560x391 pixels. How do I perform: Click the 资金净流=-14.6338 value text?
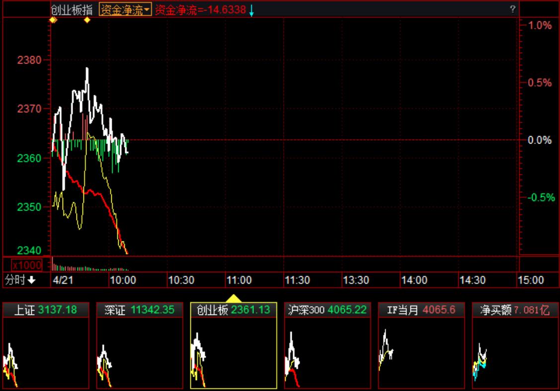(200, 9)
